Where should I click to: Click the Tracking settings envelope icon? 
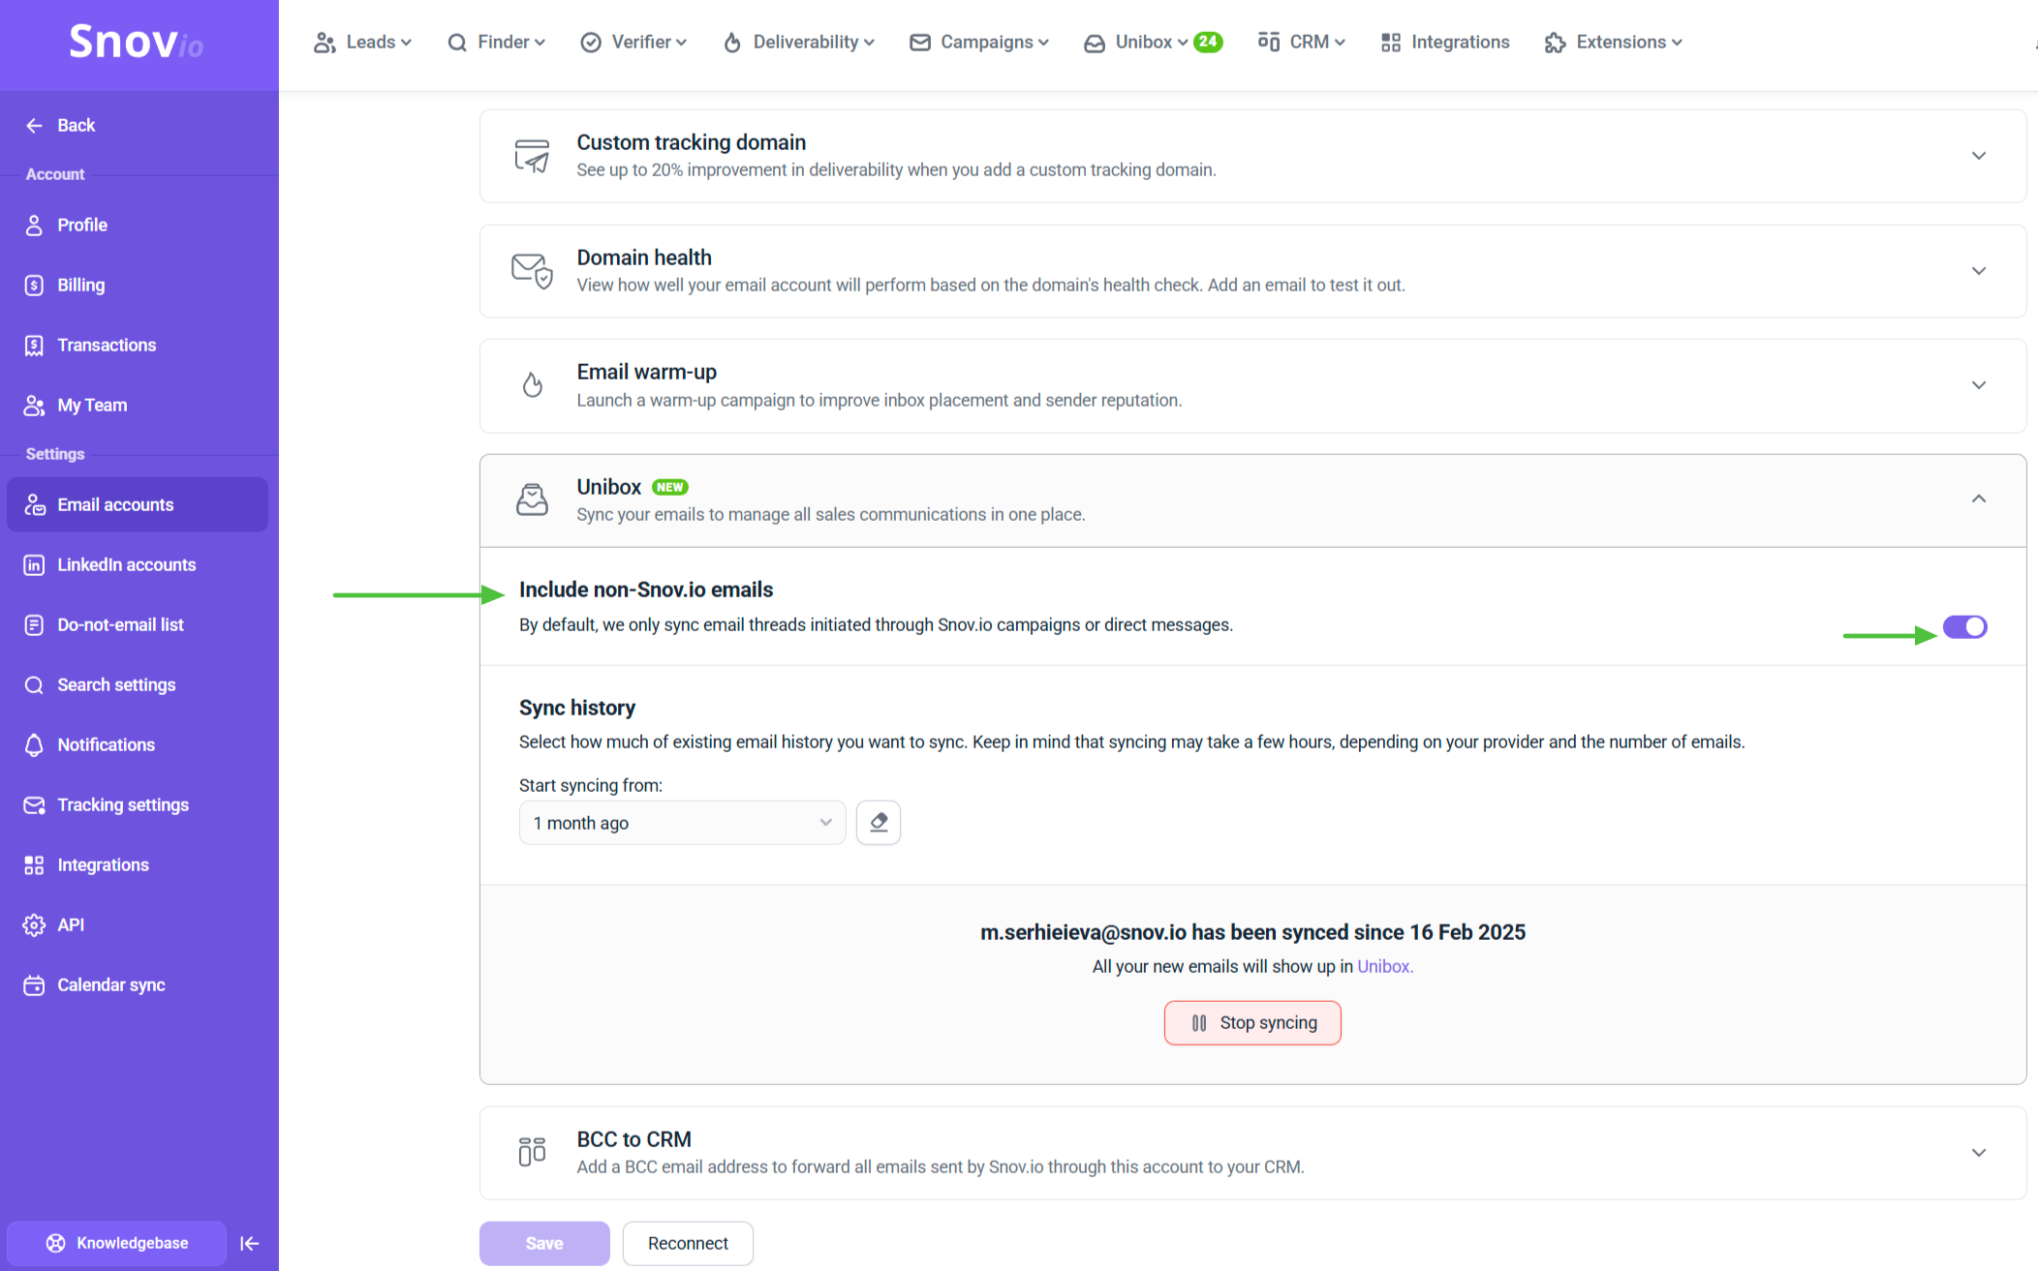pos(34,804)
